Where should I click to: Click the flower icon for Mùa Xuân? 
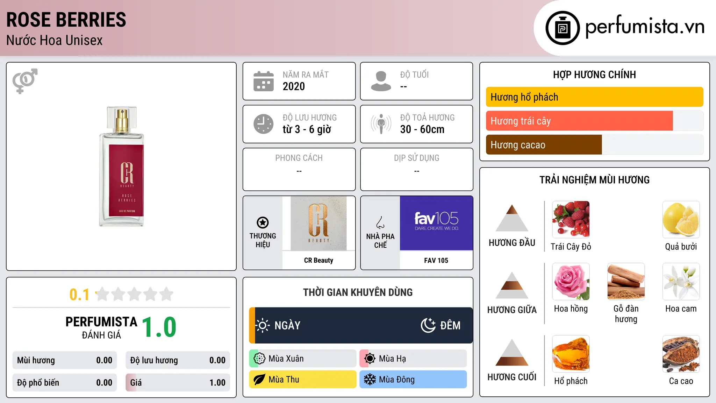coord(259,359)
